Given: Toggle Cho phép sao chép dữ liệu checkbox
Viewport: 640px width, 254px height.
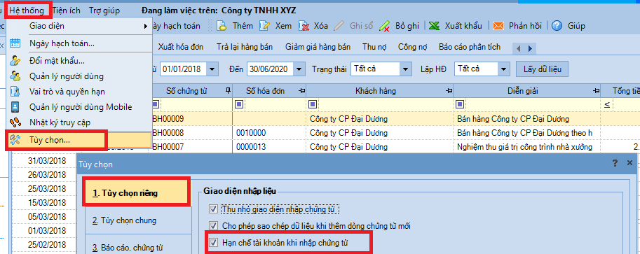Looking at the screenshot, I should point(213,225).
